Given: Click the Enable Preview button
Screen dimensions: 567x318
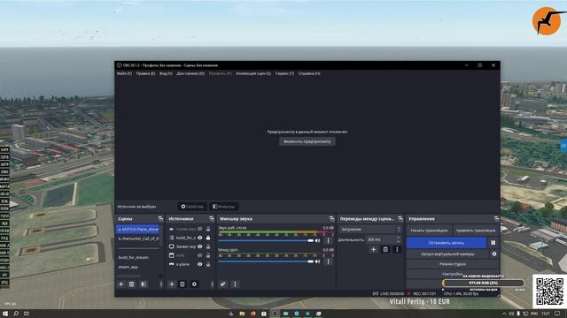Looking at the screenshot, I should pyautogui.click(x=307, y=141).
